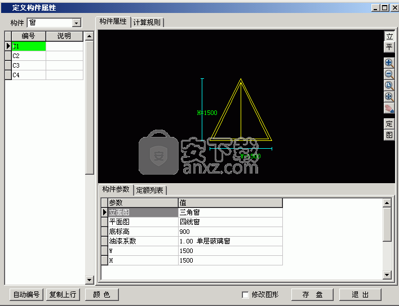Click the 说明 cell of row C1

click(64, 46)
